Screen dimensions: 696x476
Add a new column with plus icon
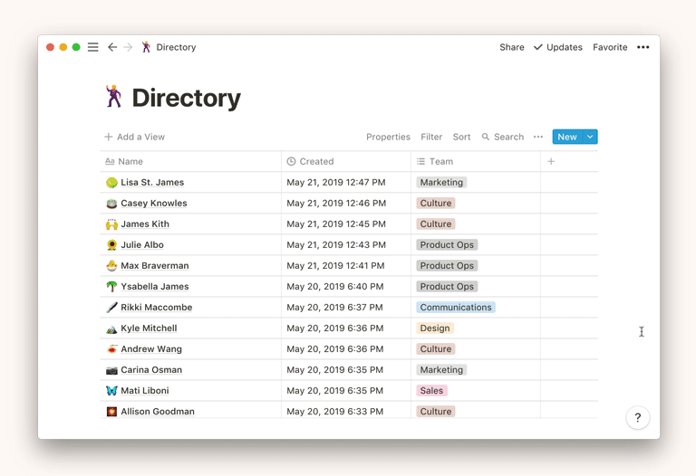pos(551,161)
